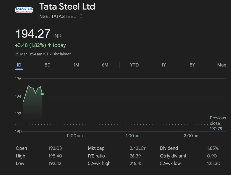Switch to the 5D range tab
Viewport: 231px width, 175px height.
47,65
